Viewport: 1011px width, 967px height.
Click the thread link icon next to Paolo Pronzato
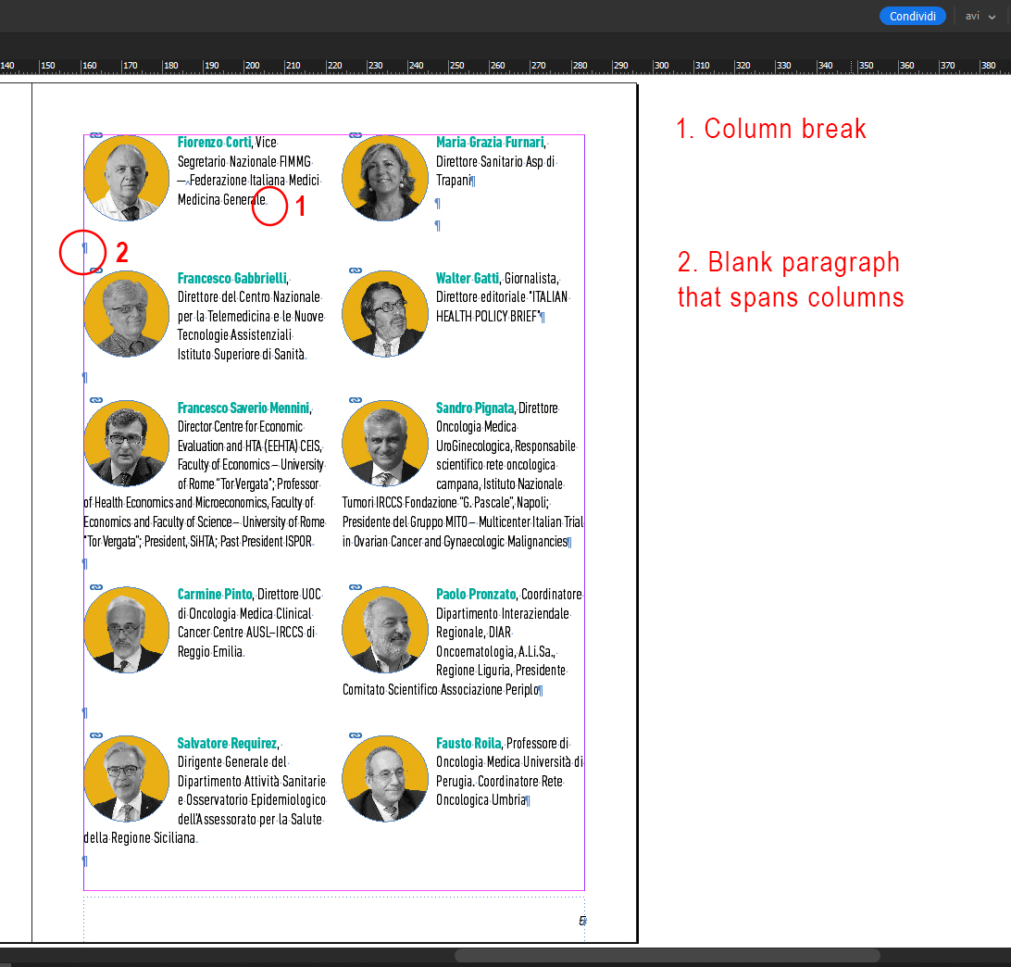(355, 585)
